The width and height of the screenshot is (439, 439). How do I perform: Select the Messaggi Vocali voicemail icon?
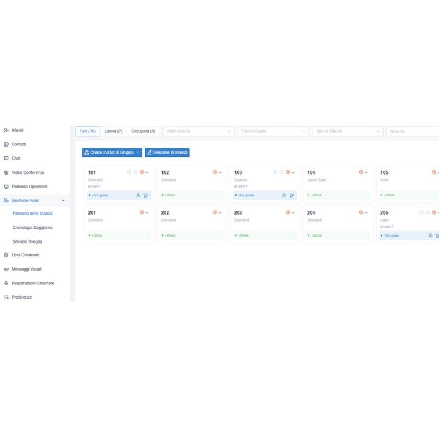[x=7, y=269]
